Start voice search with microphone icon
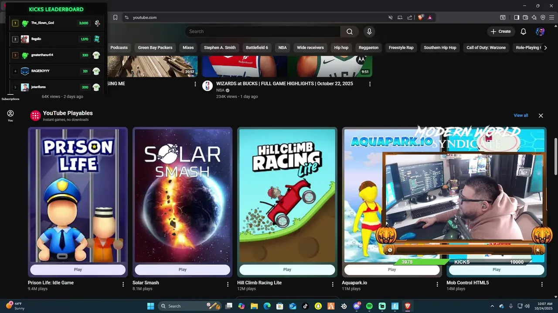Viewport: 558px width, 313px height. click(x=369, y=31)
